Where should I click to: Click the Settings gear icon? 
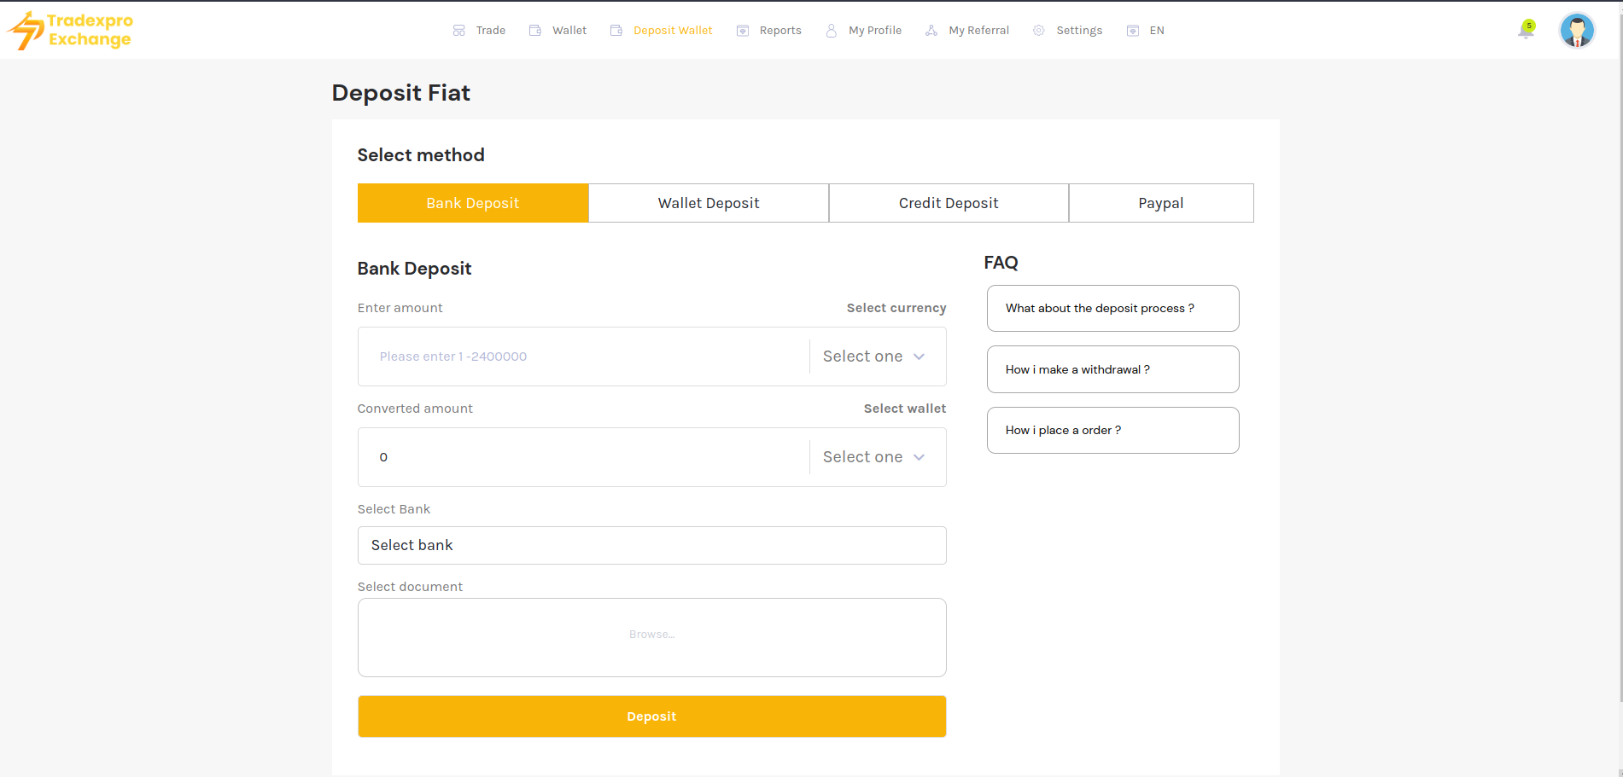pyautogui.click(x=1039, y=31)
